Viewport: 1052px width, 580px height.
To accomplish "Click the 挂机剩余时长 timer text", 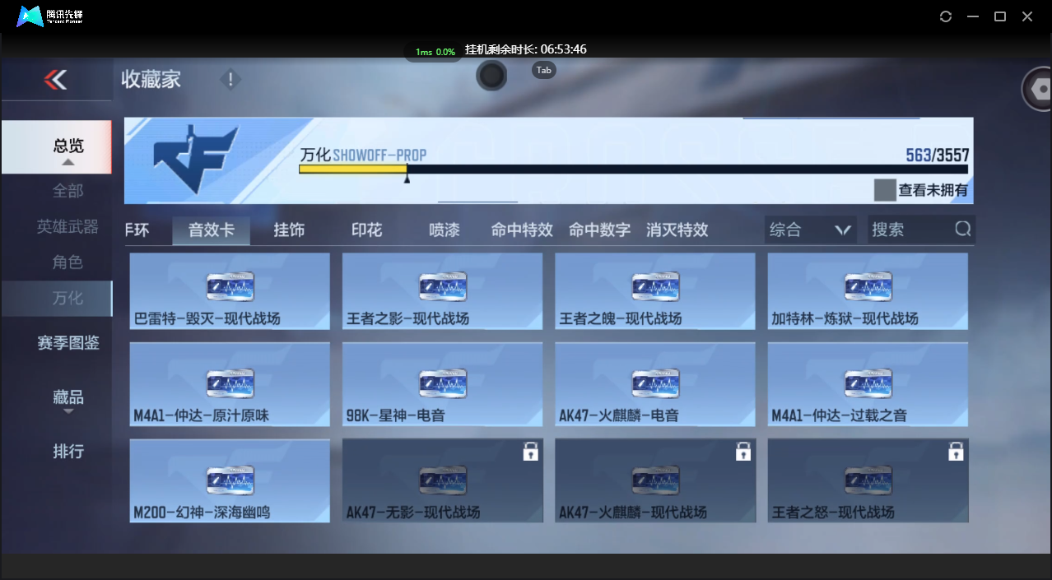I will (525, 49).
